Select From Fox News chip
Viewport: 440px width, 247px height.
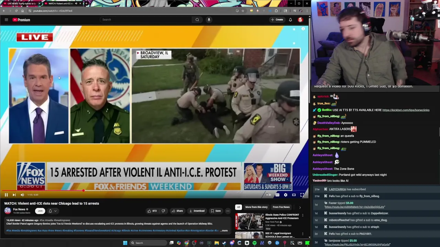pyautogui.click(x=281, y=207)
